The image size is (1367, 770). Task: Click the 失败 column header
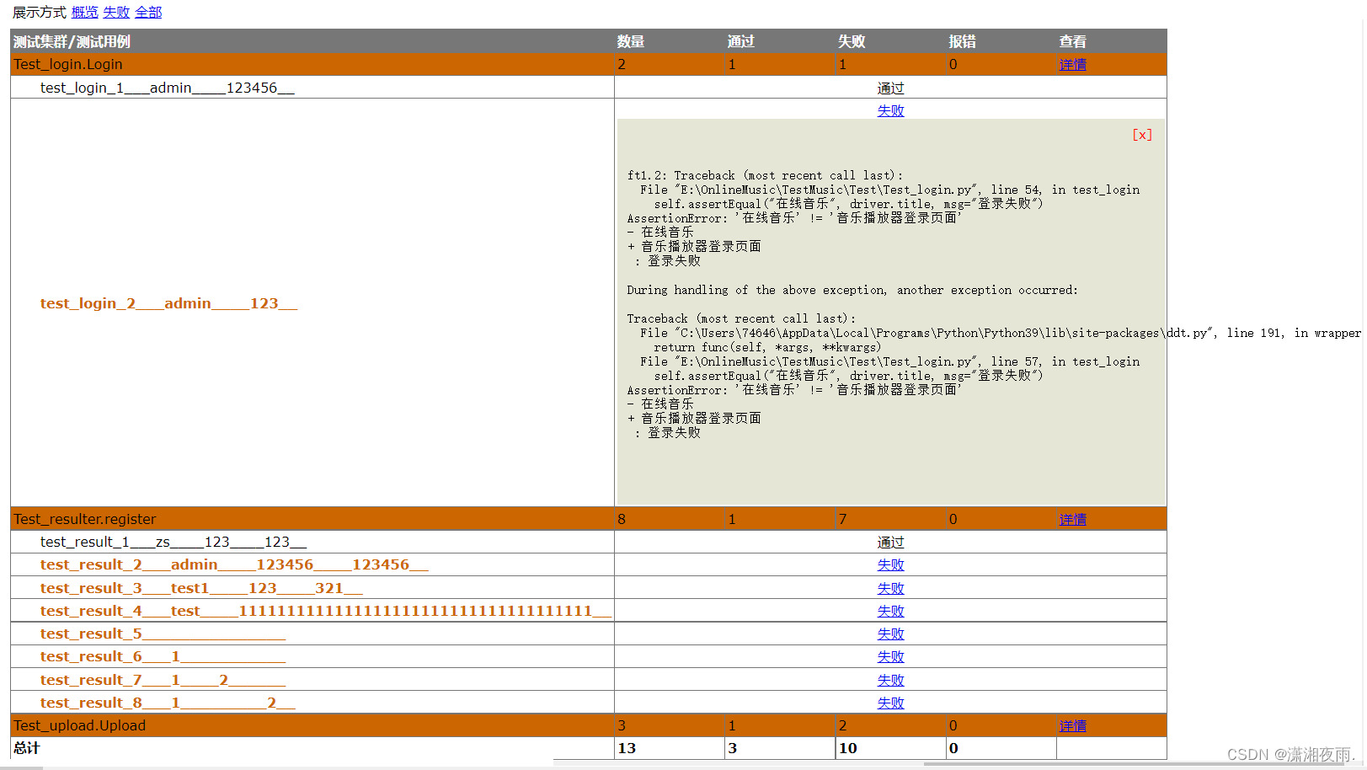(852, 42)
